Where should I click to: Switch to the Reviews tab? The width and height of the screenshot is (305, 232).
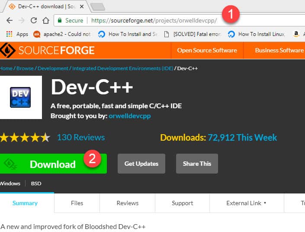[128, 203]
